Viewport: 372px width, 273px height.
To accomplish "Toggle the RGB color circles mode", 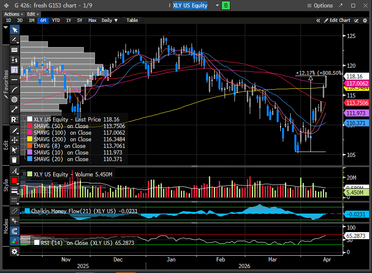I will [14, 241].
